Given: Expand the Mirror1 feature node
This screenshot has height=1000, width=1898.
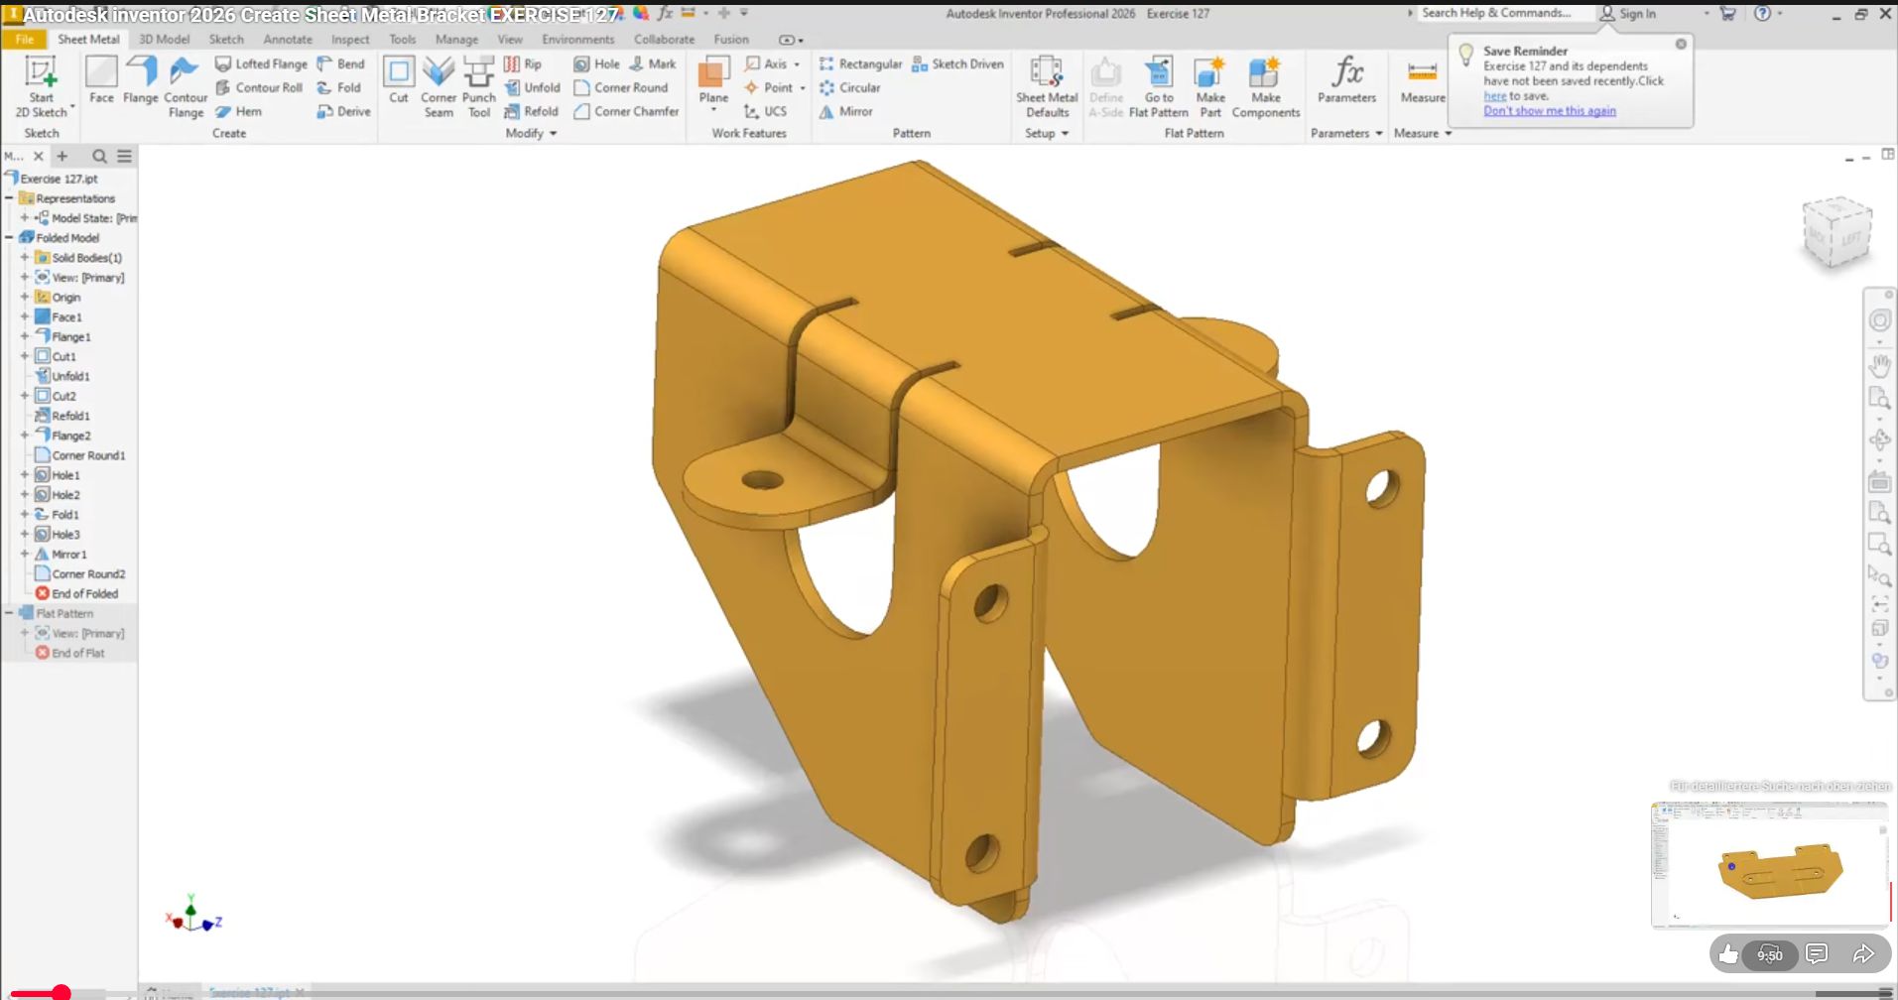Looking at the screenshot, I should (25, 554).
